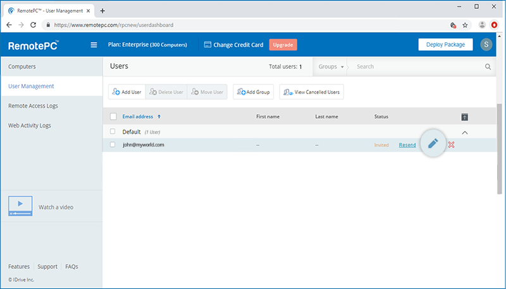The image size is (506, 289).
Task: Open a new browser tab
Action: tap(102, 11)
